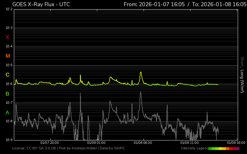This screenshot has width=247, height=154.
Task: Click the 1E-7 y-axis value
Action: pos(9,103)
